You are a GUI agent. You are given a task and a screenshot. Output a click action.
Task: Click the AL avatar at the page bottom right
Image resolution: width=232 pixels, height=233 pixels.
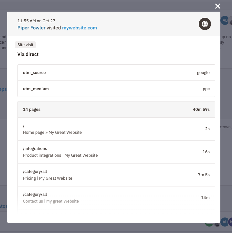tap(225, 222)
